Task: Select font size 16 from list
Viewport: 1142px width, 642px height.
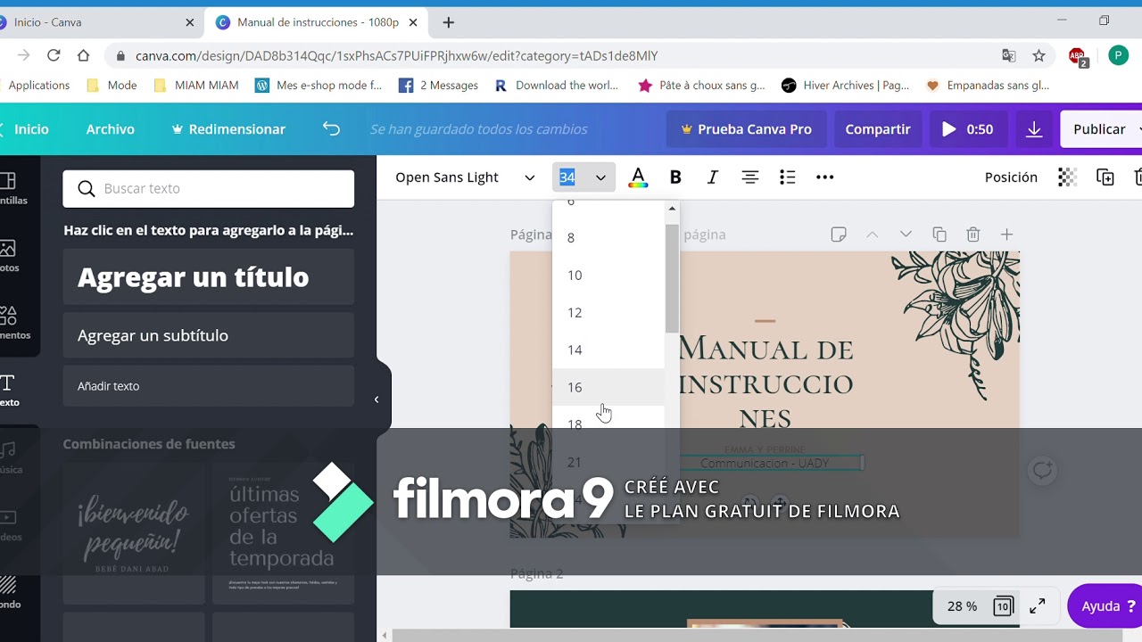Action: click(x=608, y=388)
